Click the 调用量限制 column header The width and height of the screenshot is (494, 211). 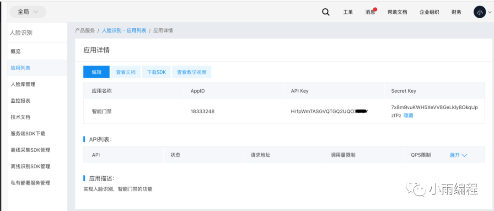point(343,155)
